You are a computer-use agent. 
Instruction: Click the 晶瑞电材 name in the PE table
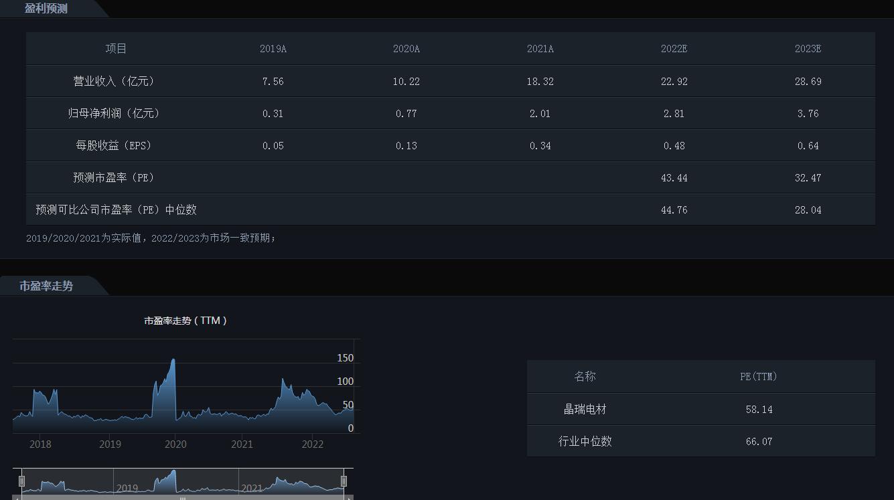586,409
